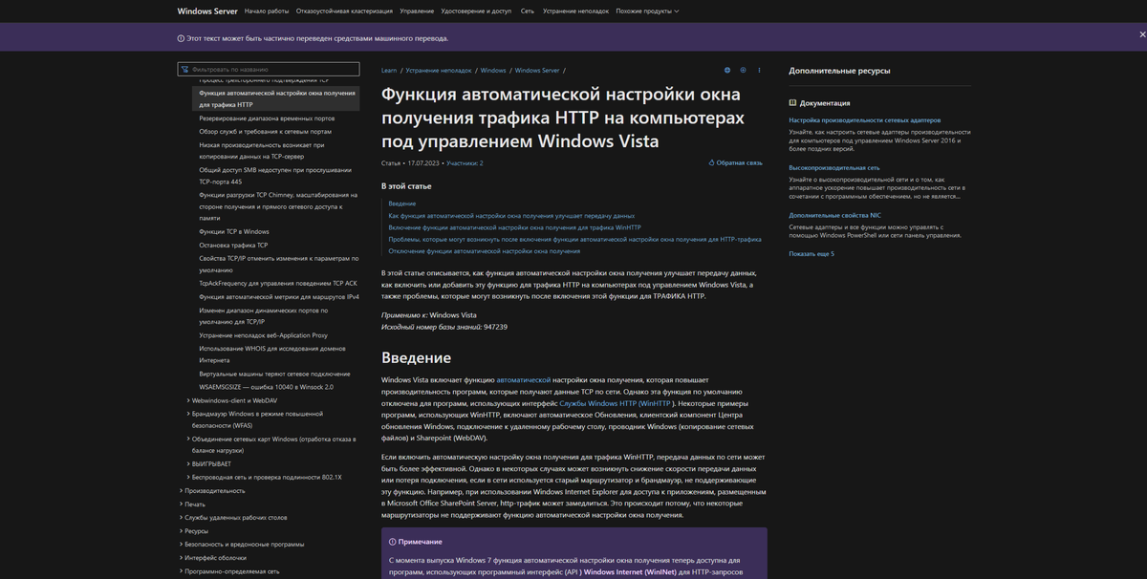The height and width of the screenshot is (579, 1147).
Task: Select Низкая производительность возникает при копировании item
Action: [262, 150]
